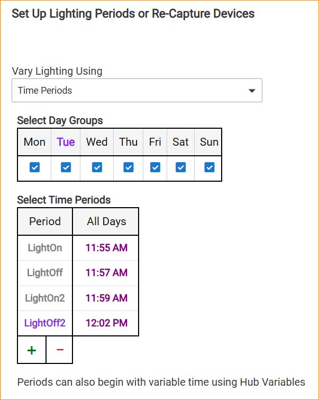The height and width of the screenshot is (400, 319).
Task: Click the green plus add-period icon
Action: [32, 350]
